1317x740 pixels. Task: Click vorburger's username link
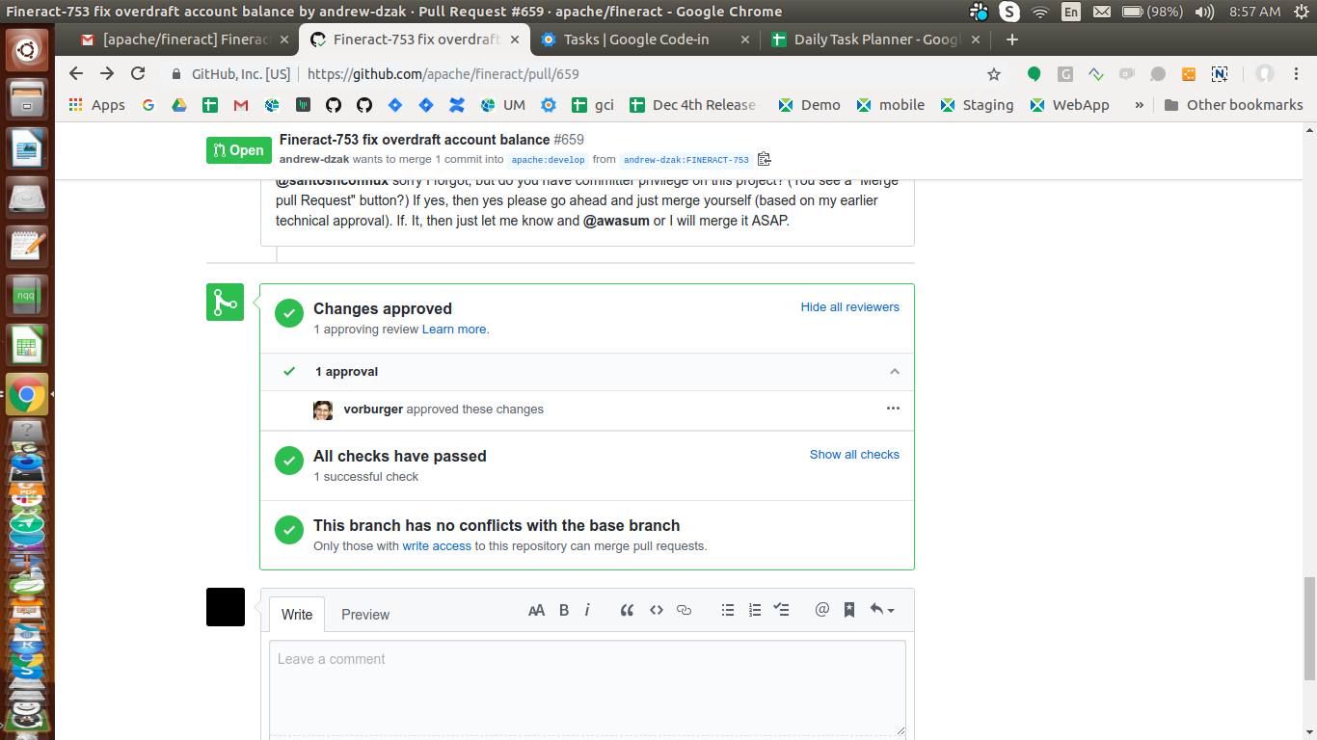pyautogui.click(x=373, y=410)
